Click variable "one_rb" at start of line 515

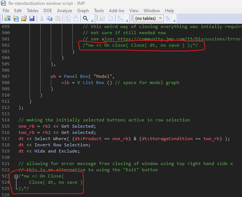point(27,126)
